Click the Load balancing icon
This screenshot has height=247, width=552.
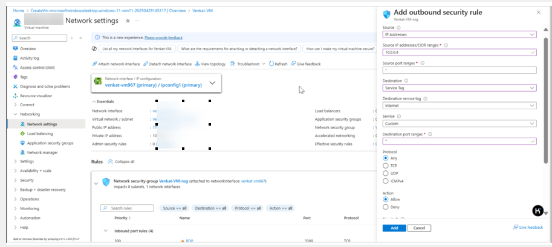tap(22, 133)
